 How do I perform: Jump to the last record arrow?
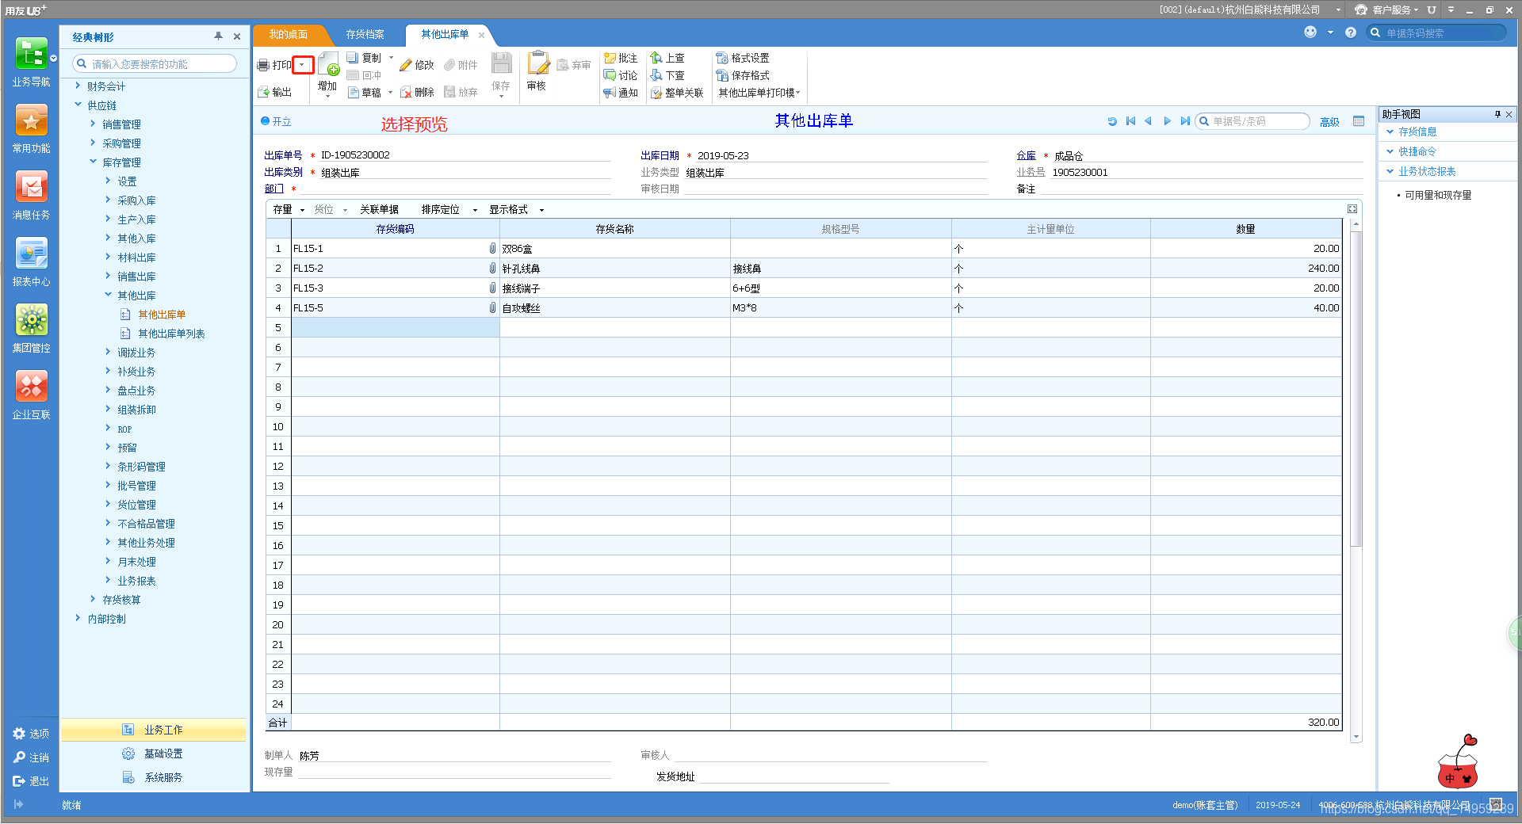(x=1184, y=121)
